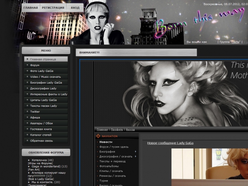The width and height of the screenshot is (248, 186).
Task: Open Биография Lady GaGa menu item
Action: tap(46, 82)
